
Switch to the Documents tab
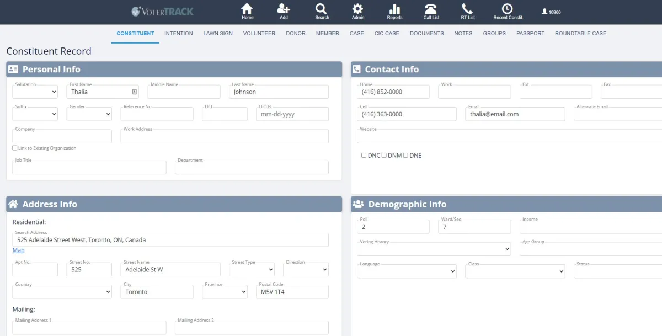(427, 33)
